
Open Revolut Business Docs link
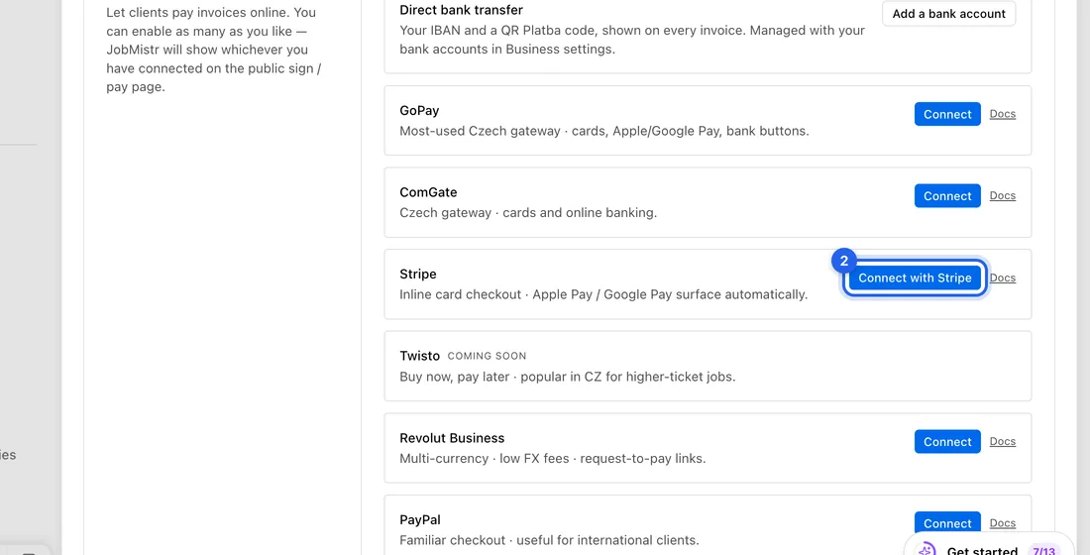pos(1003,441)
